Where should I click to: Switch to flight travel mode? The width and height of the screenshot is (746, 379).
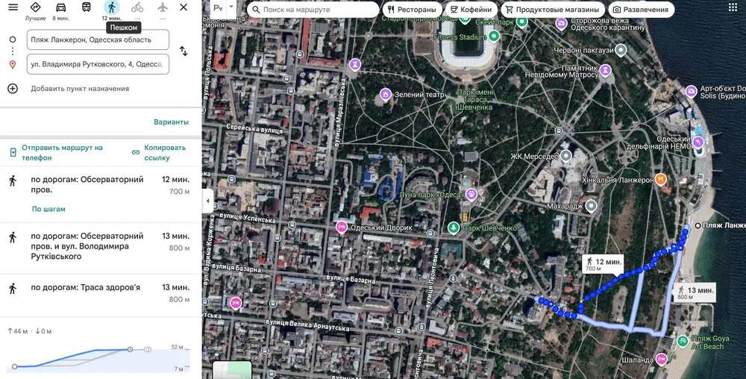(163, 7)
